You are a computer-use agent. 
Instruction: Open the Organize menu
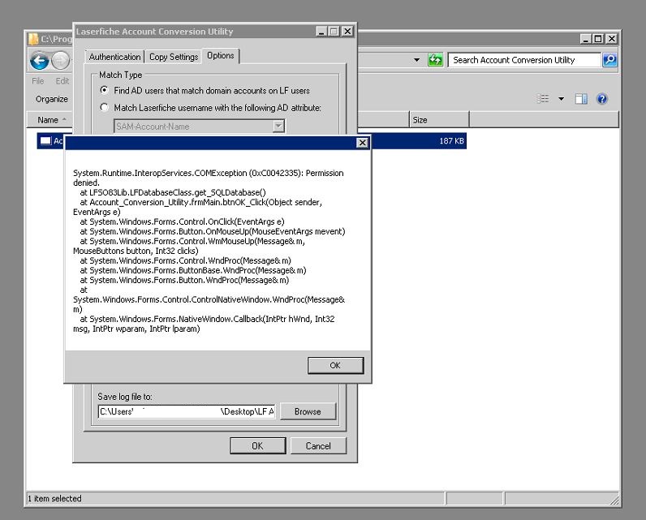(51, 99)
